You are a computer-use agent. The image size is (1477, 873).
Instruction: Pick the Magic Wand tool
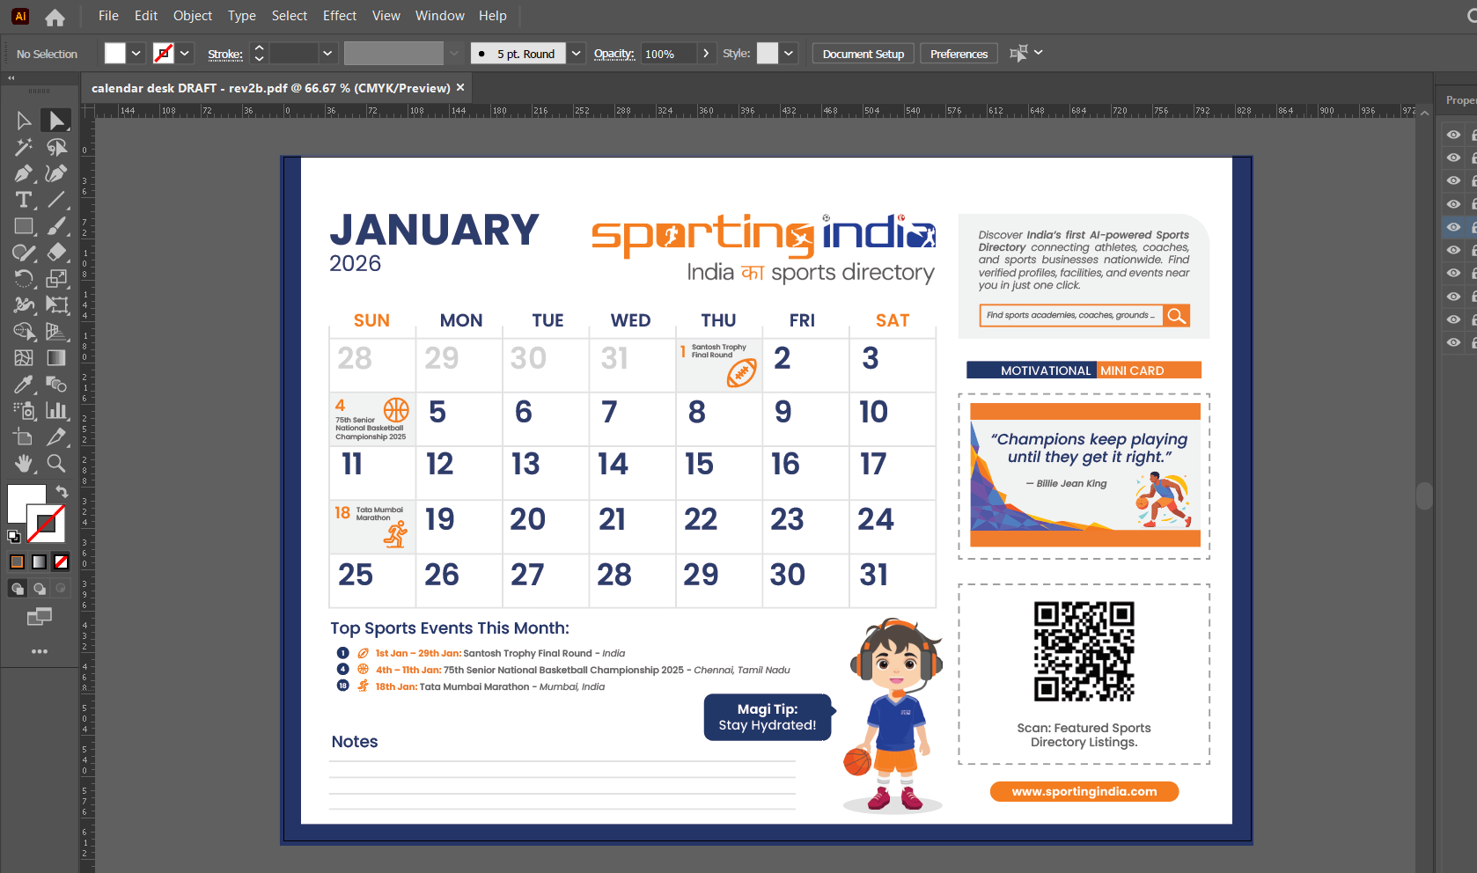click(x=24, y=147)
